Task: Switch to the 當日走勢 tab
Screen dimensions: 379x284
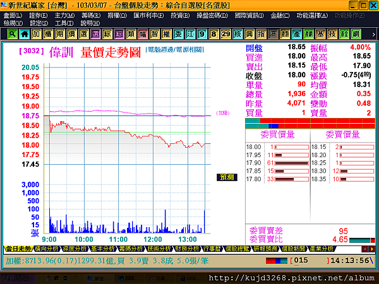Action: (x=18, y=249)
